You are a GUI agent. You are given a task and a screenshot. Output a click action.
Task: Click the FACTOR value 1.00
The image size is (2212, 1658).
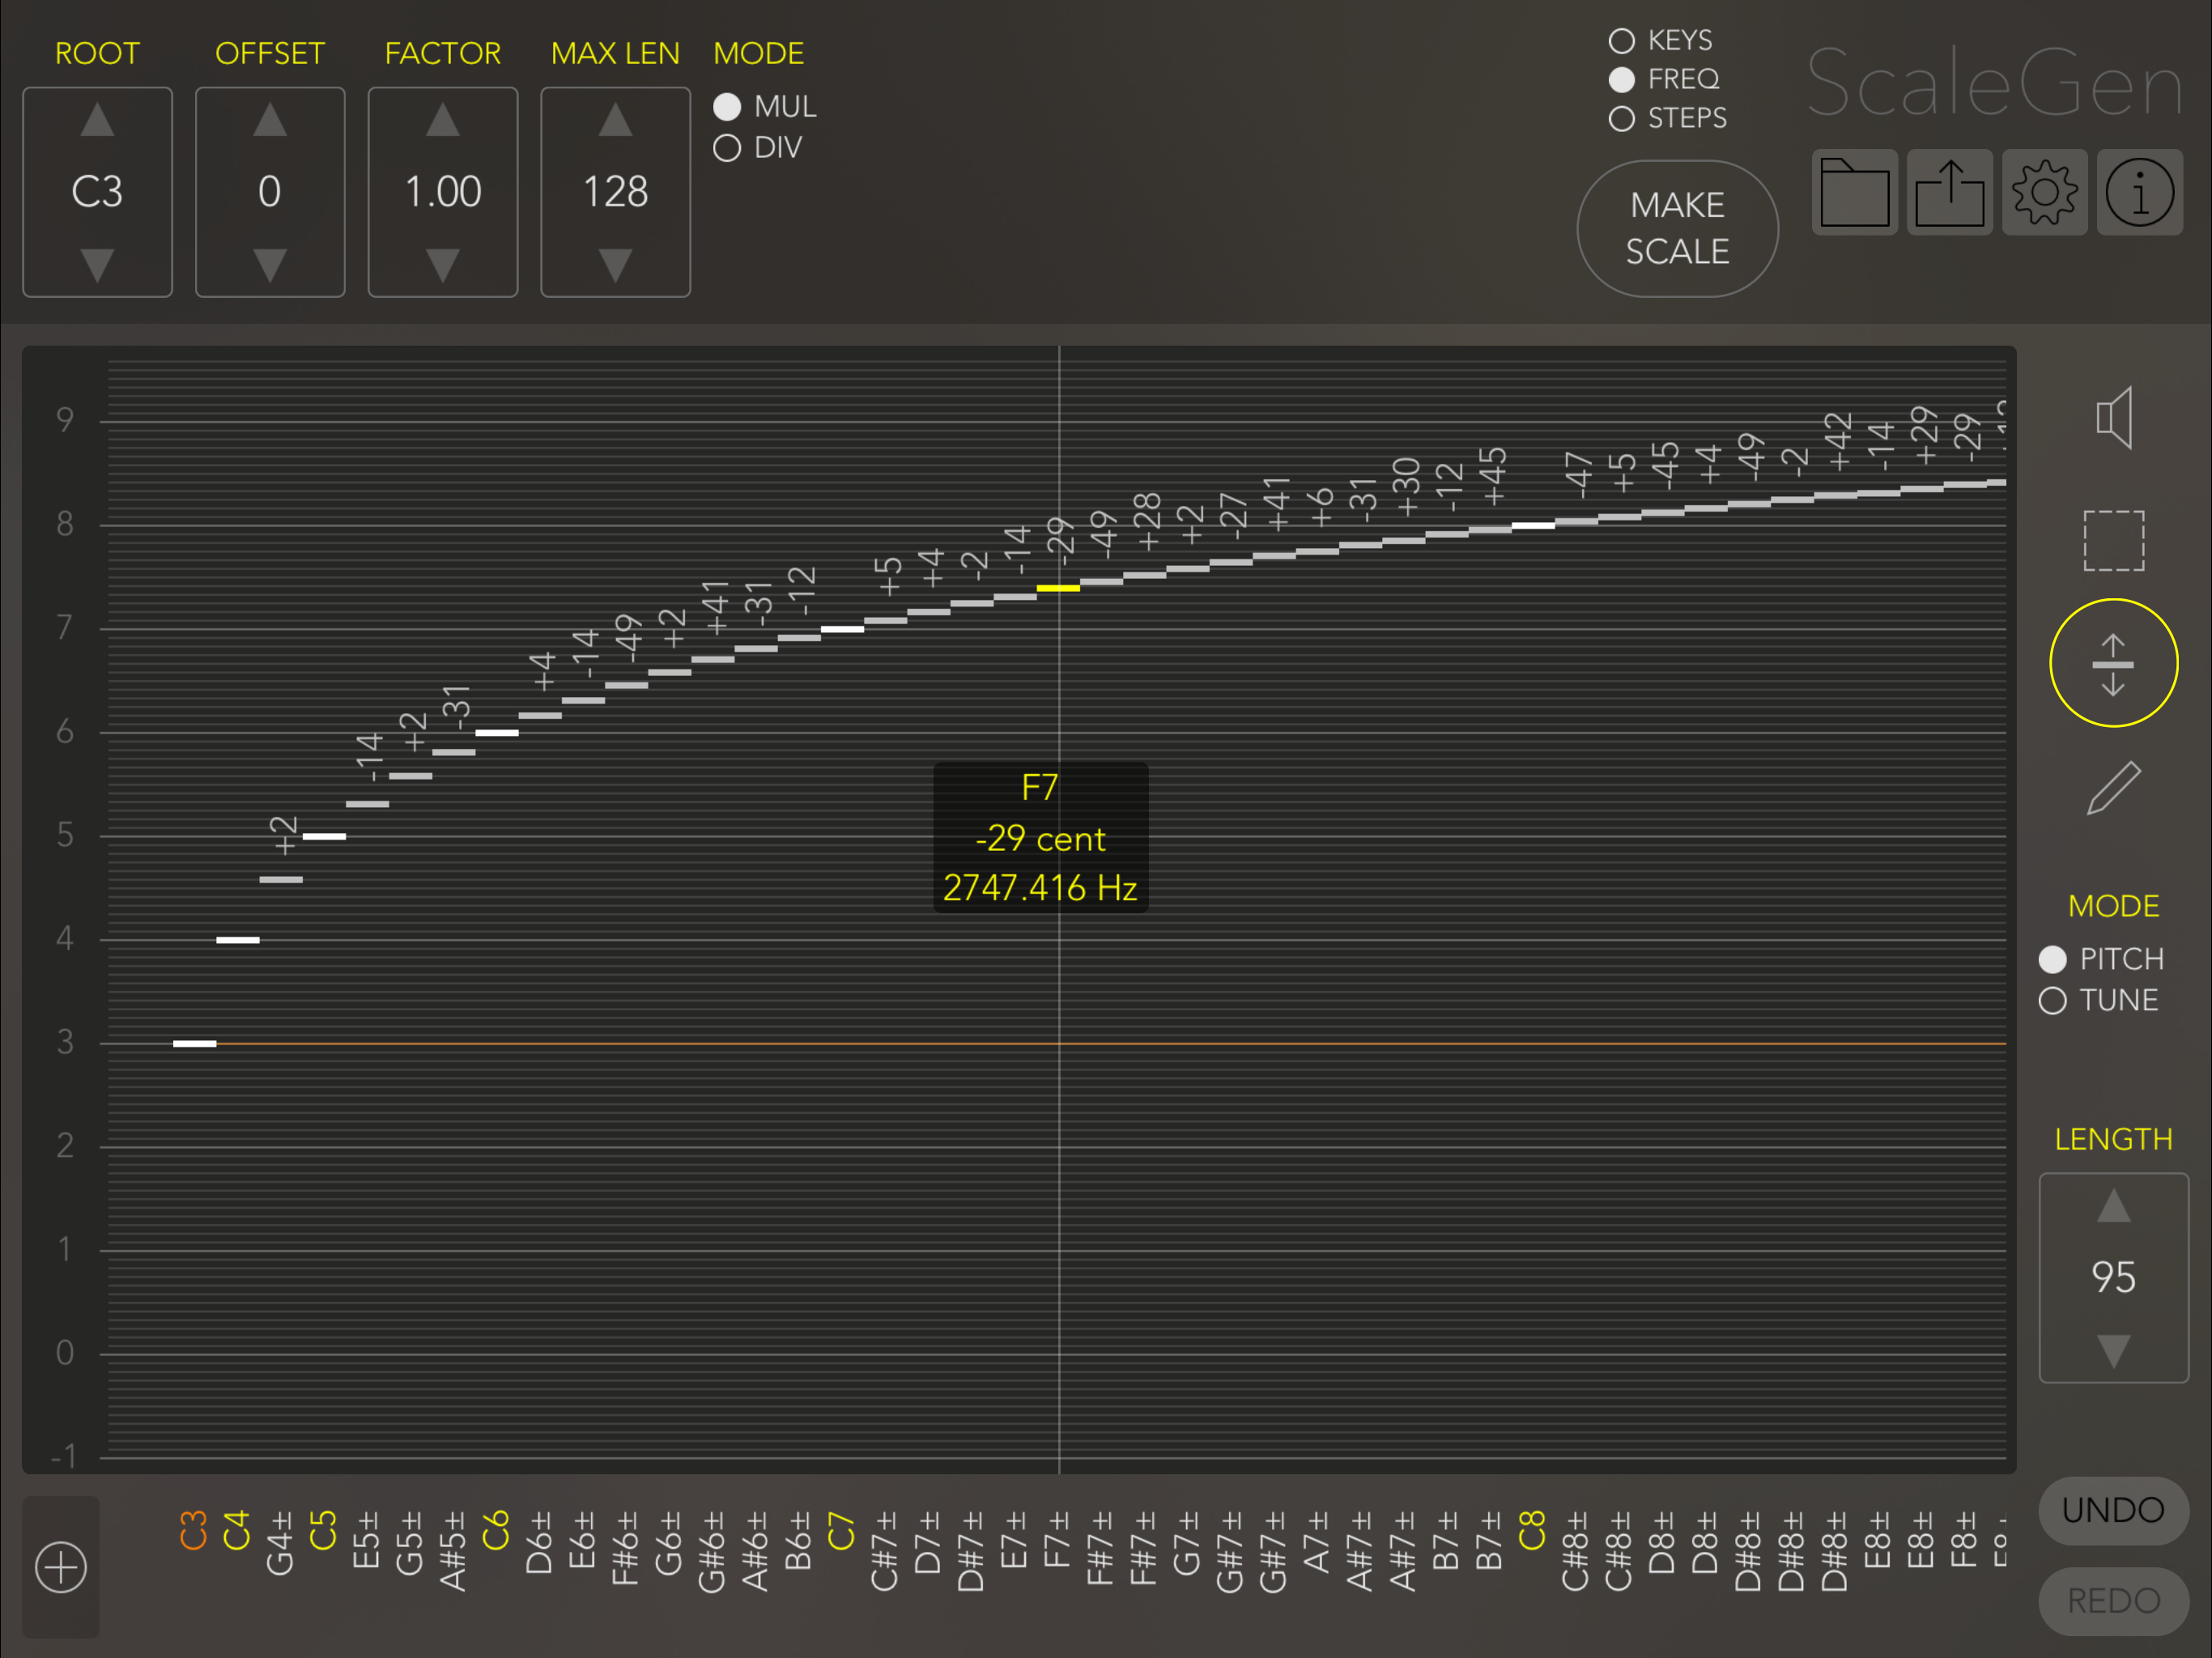tap(443, 192)
